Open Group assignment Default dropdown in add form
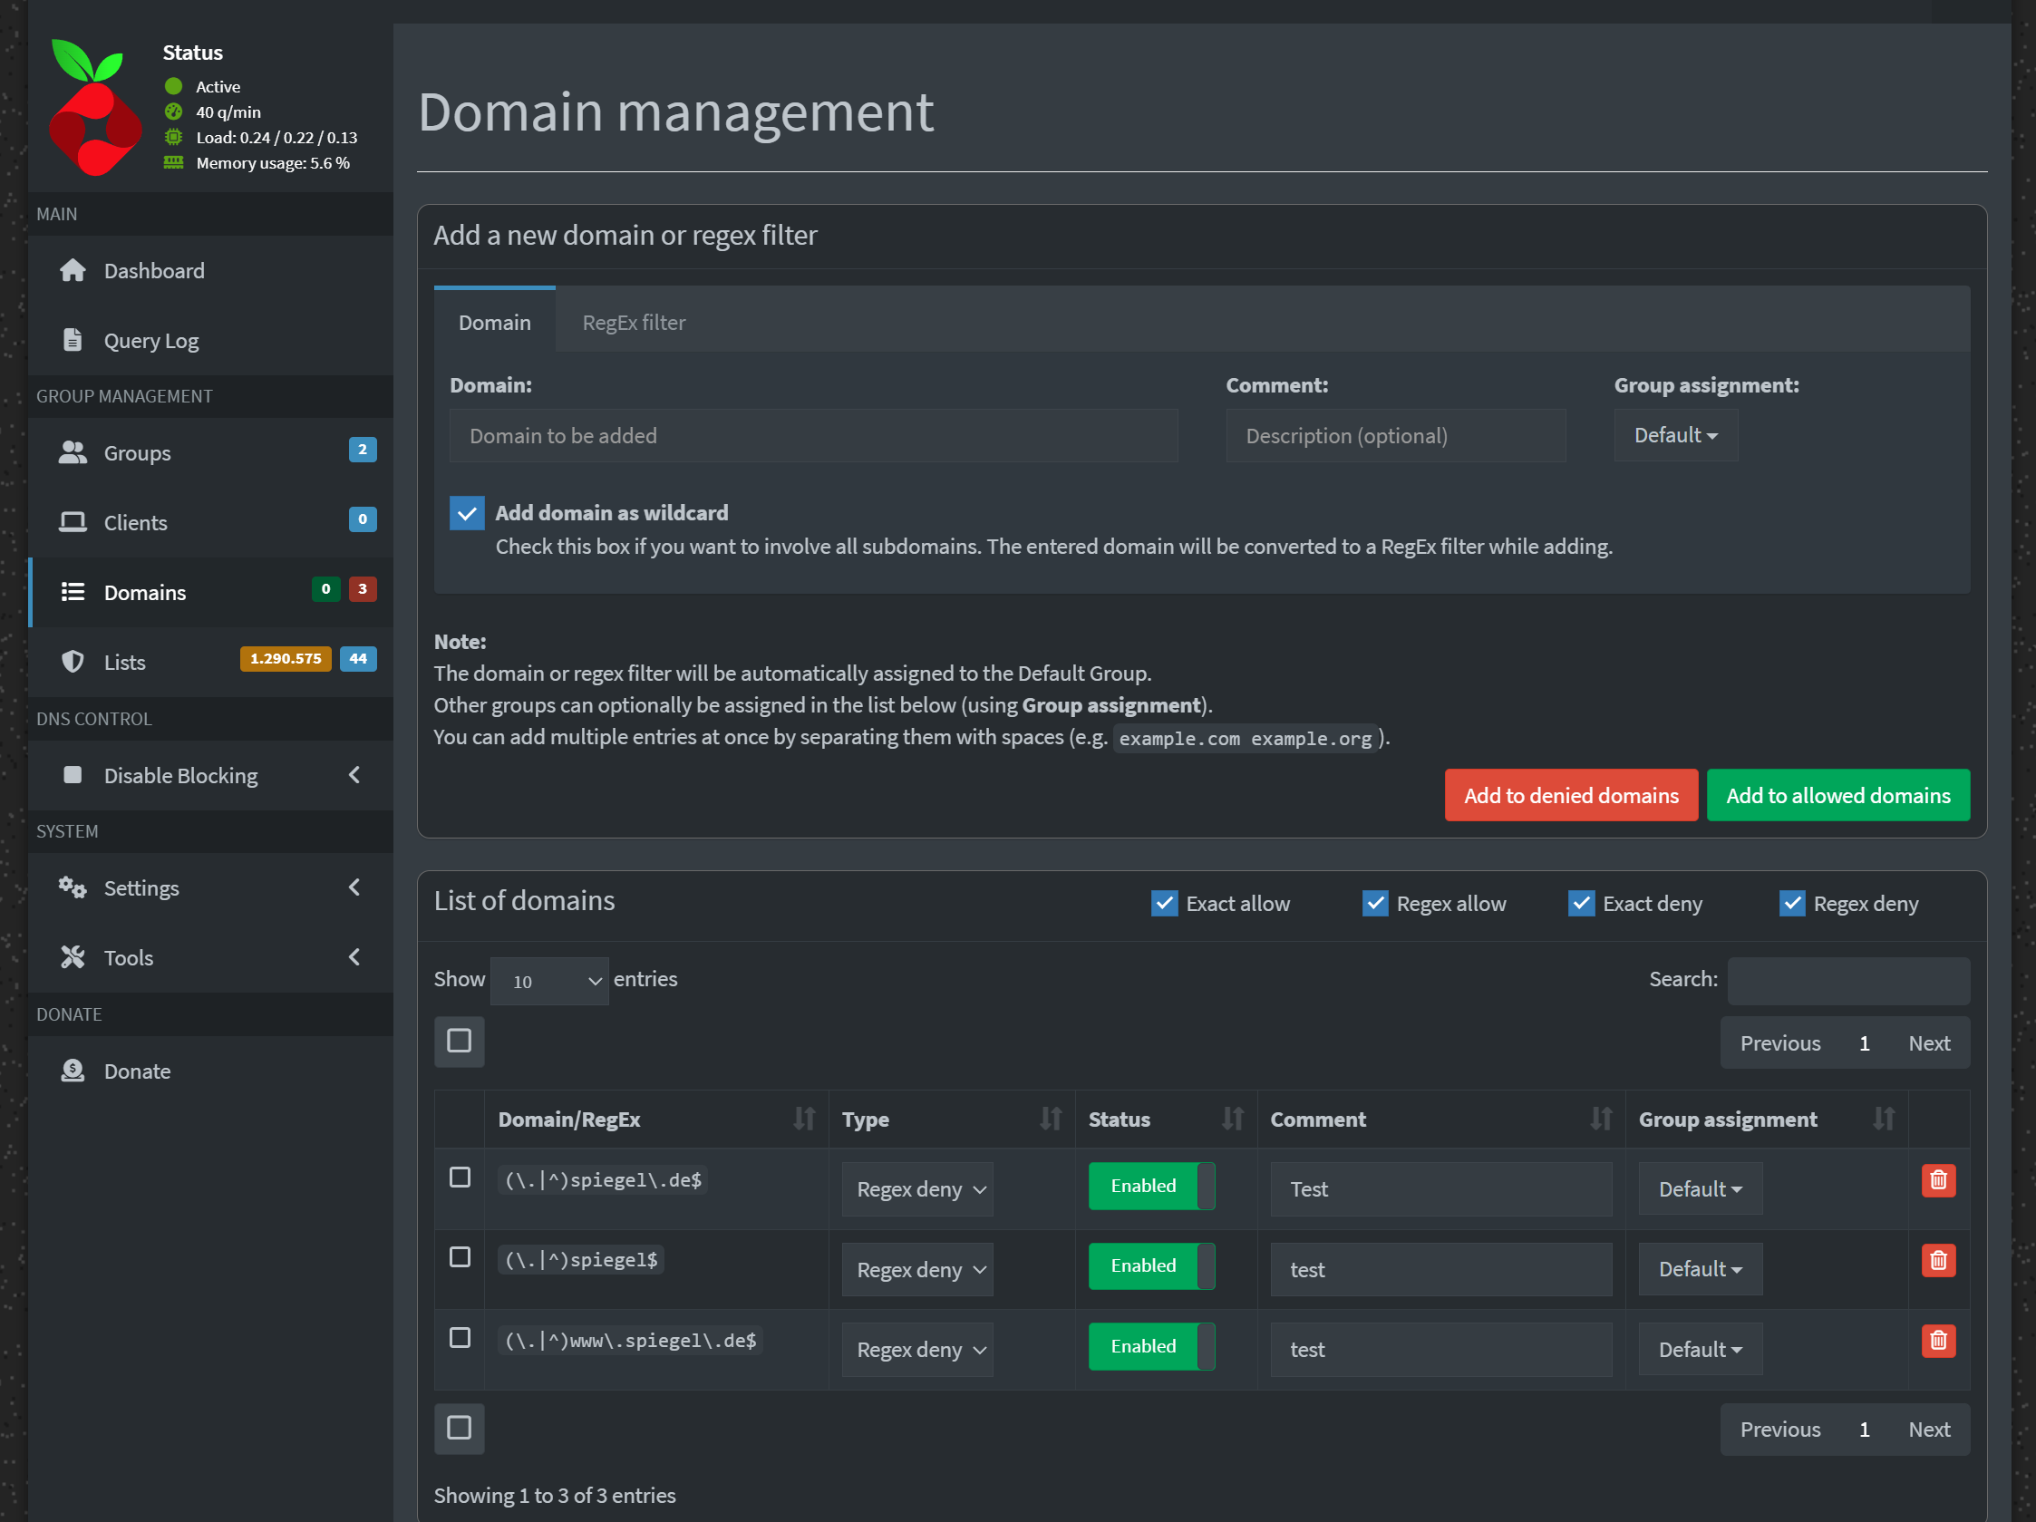Image resolution: width=2036 pixels, height=1522 pixels. (x=1675, y=435)
